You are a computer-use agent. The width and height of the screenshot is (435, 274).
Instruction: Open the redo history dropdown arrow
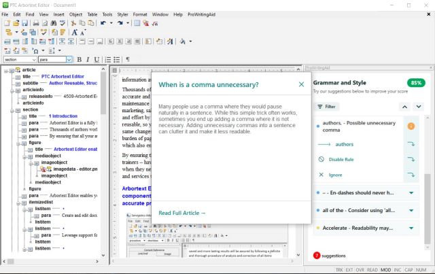(128, 23)
